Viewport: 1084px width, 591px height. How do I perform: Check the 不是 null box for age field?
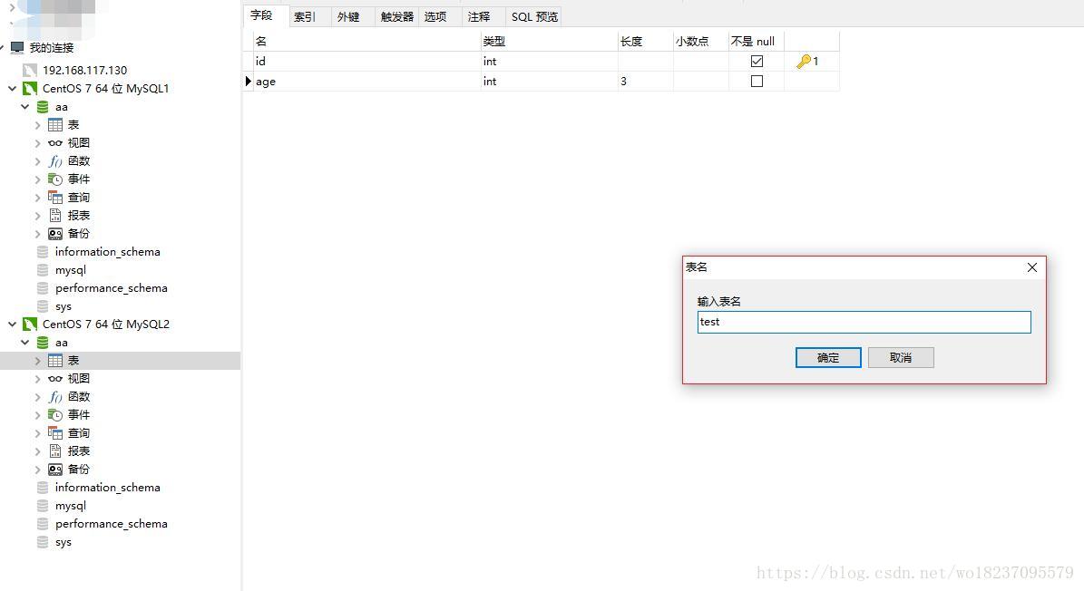pyautogui.click(x=757, y=81)
